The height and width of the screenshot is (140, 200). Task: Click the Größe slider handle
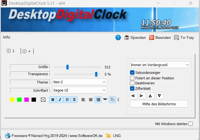tap(67, 67)
